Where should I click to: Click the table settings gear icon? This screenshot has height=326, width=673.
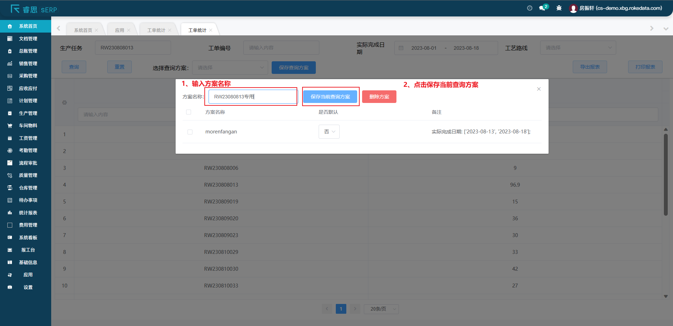click(x=64, y=103)
